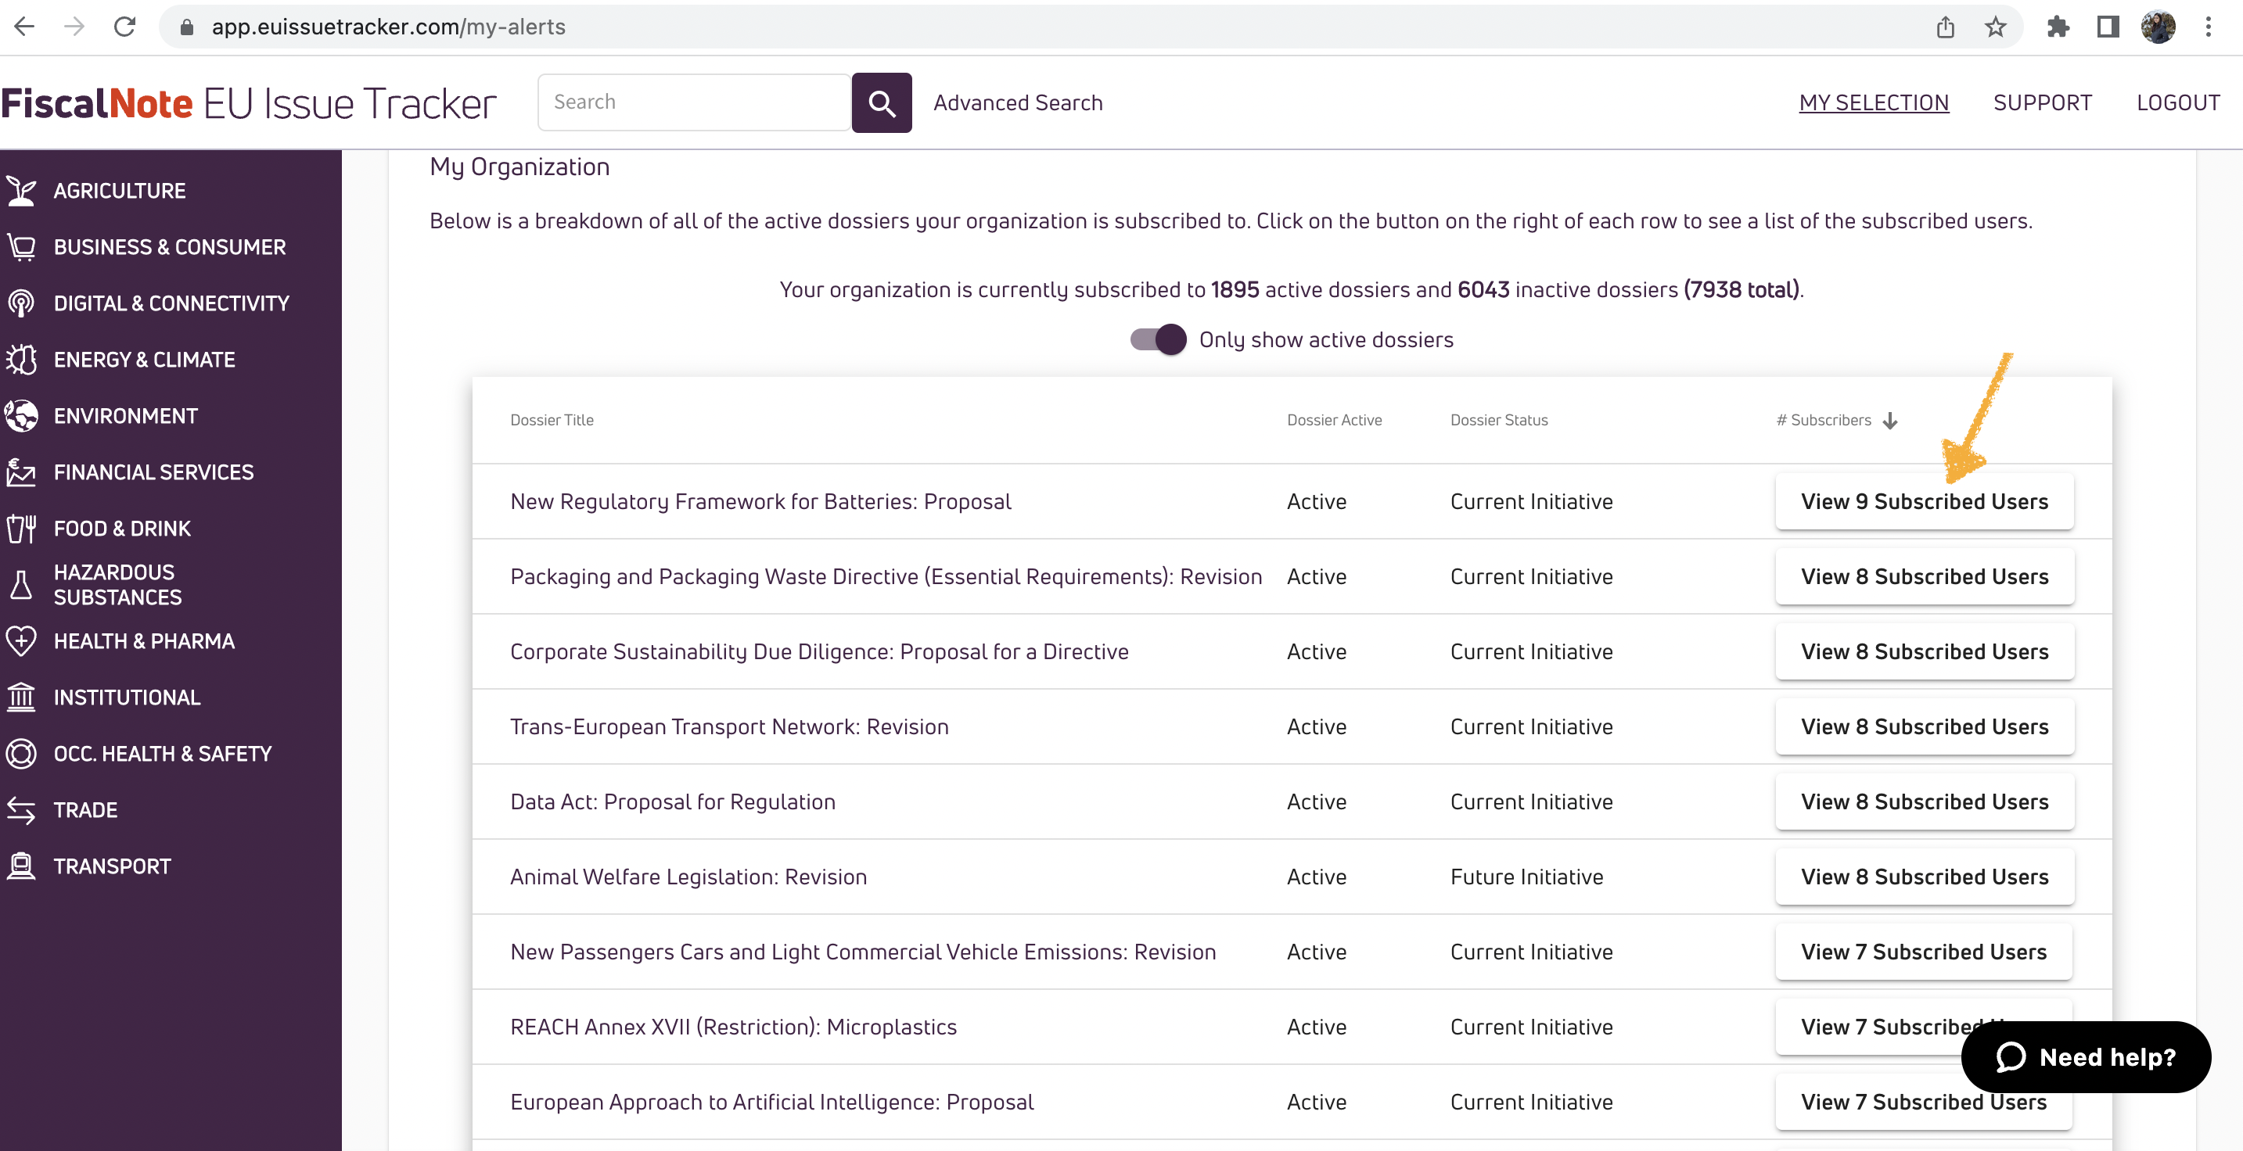Click European Approach to Artificial Intelligence title
This screenshot has height=1151, width=2243.
pos(771,1103)
